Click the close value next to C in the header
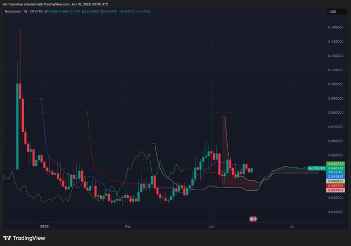Viewport: 351px width, 246px height. tap(110, 11)
